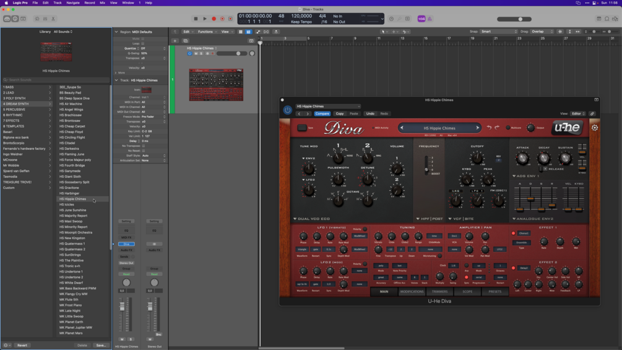Viewport: 622px width, 350px height.
Task: Add a new track with plus button
Action: (175, 41)
